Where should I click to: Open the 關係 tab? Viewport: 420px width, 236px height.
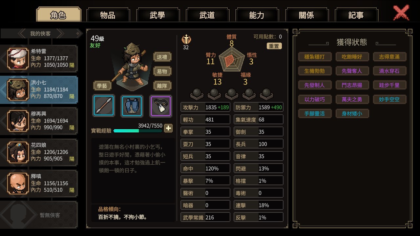(306, 15)
